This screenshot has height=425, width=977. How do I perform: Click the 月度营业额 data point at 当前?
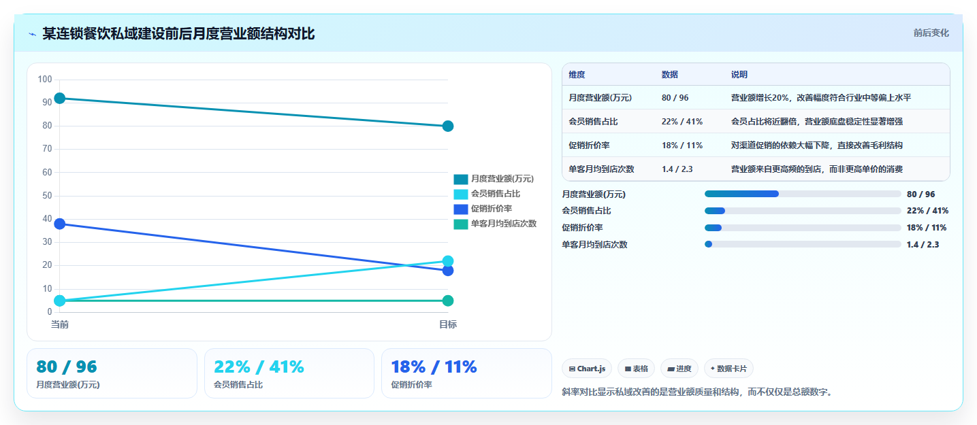pos(60,99)
